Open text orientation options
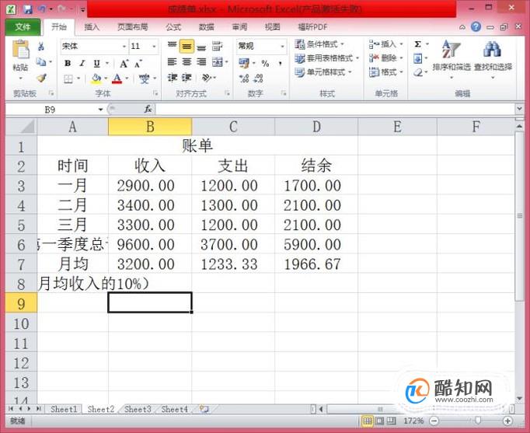Screen dimensions: 530x433 [207, 78]
